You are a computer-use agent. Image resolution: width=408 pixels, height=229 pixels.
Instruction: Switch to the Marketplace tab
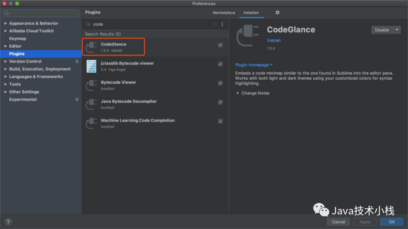(x=224, y=12)
